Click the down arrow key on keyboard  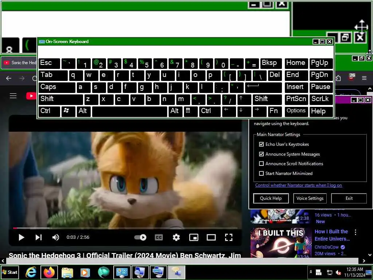click(244, 111)
